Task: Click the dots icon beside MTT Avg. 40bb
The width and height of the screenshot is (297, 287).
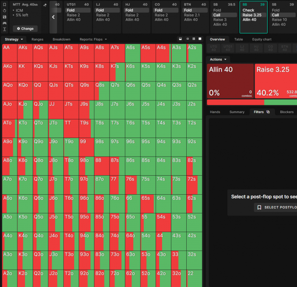Action: [x=45, y=5]
